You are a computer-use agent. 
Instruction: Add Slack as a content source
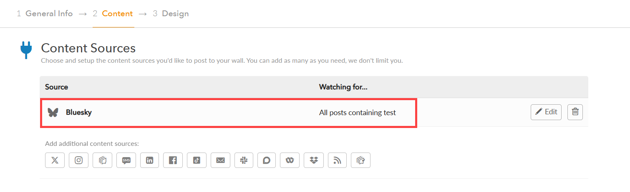point(244,160)
